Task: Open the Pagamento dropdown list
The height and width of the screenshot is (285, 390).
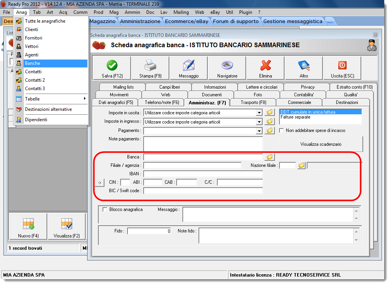Action: tap(259, 131)
